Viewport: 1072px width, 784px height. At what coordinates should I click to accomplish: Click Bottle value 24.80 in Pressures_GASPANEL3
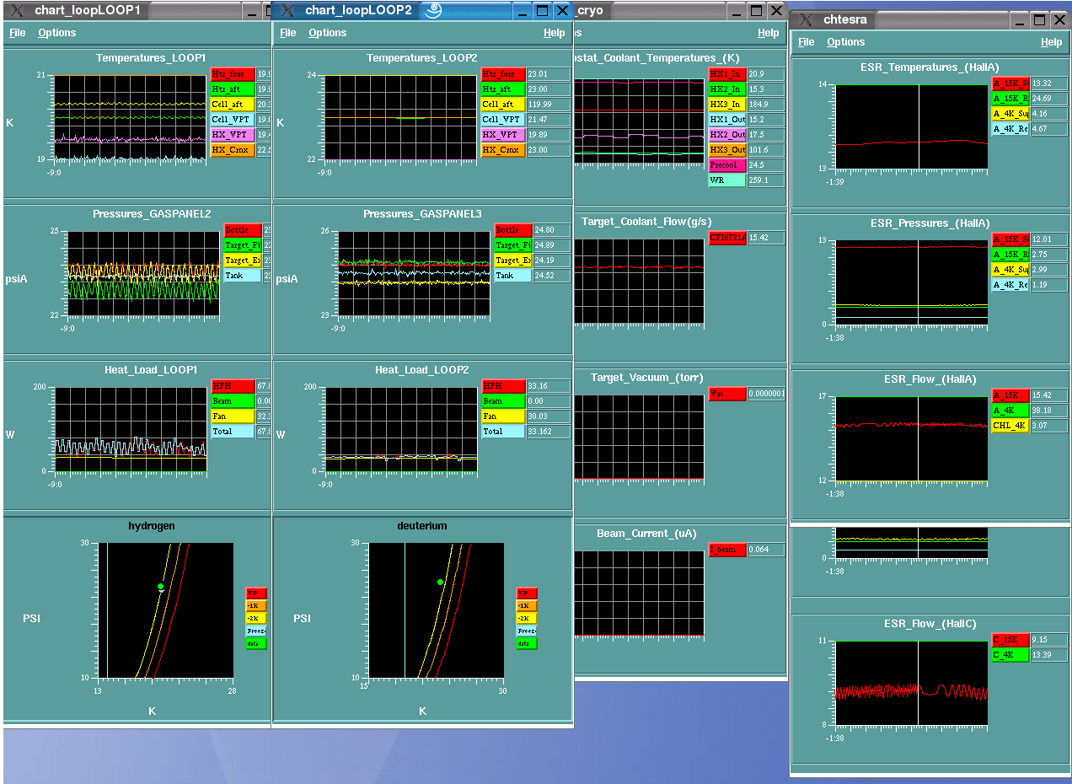point(553,230)
